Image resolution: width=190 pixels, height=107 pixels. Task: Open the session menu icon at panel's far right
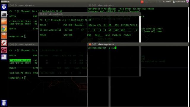pyautogui.click(x=188, y=1)
